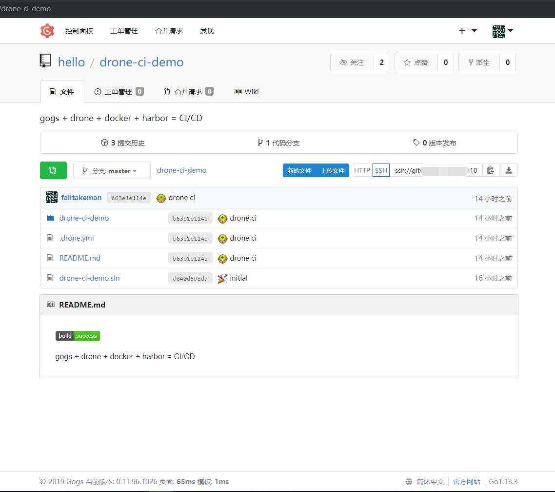This screenshot has height=492, width=555.
Task: Focus the ssh clone URL field
Action: point(436,170)
